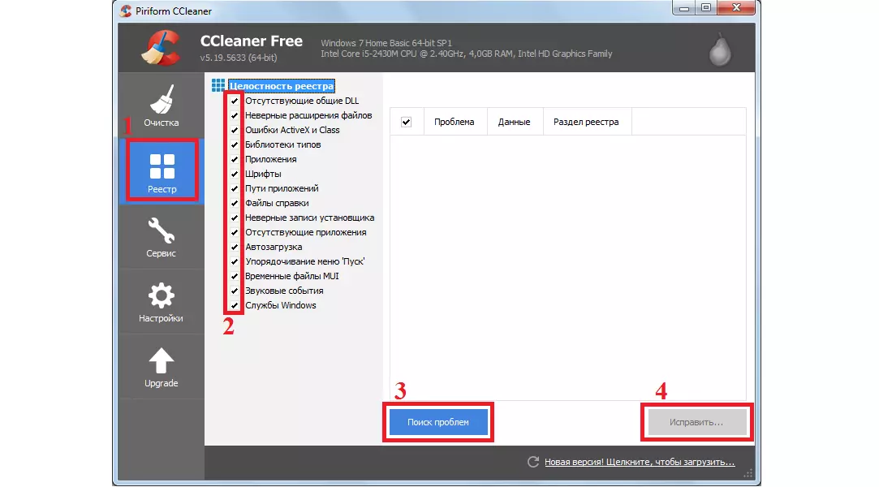Toggle the Автозагрузка checkbox
Image resolution: width=879 pixels, height=487 pixels.
[x=235, y=247]
